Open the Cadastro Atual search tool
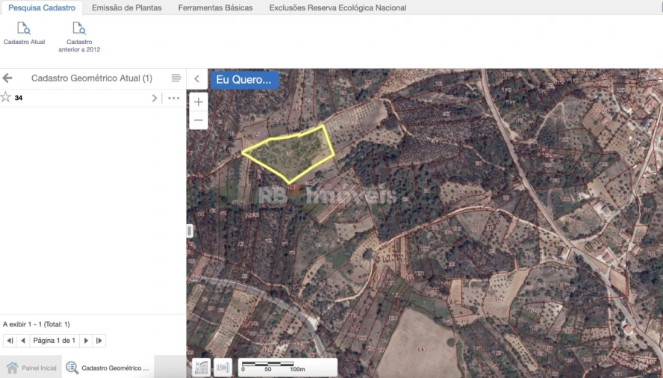 point(24,34)
